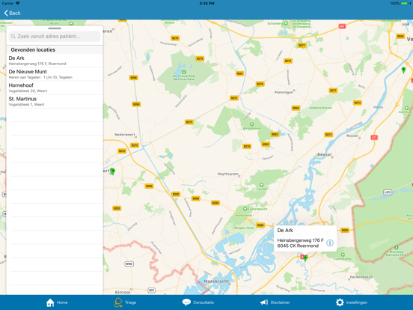Click the De Ark callout title

click(x=285, y=231)
